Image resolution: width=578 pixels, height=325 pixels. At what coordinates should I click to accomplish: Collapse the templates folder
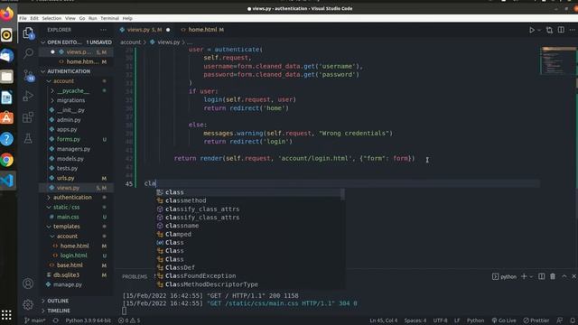coord(49,227)
